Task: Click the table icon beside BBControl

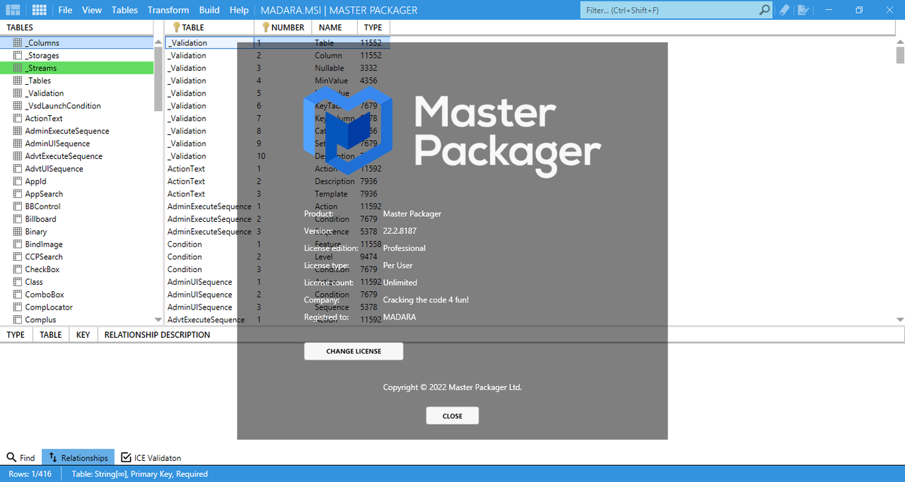Action: coord(18,206)
